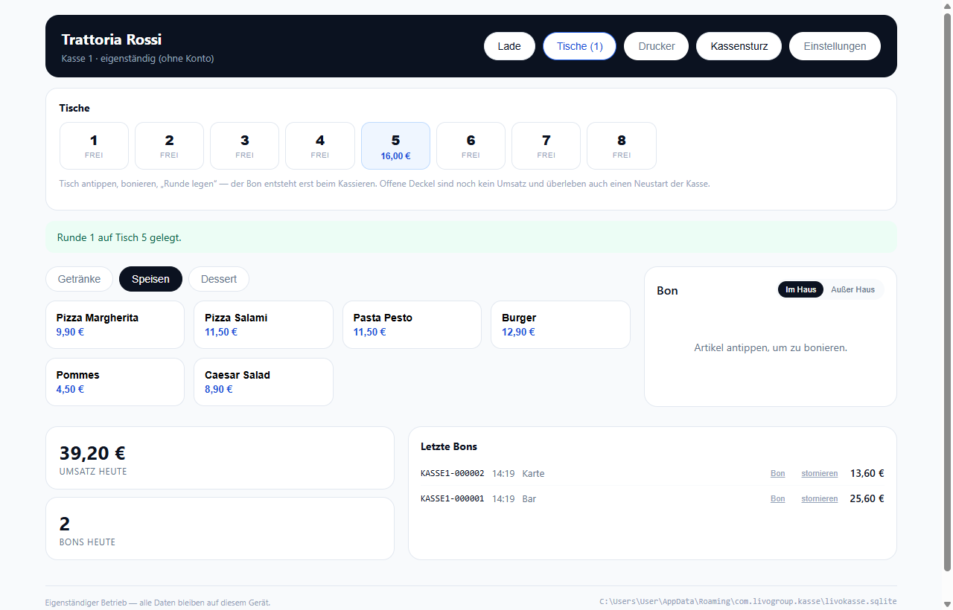Add Caesar Salad to the Bon

point(264,382)
